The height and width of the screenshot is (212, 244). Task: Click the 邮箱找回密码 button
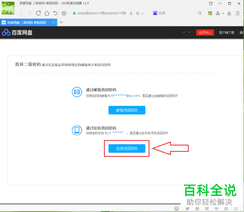coord(127,110)
